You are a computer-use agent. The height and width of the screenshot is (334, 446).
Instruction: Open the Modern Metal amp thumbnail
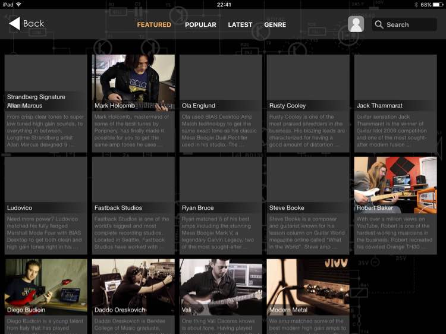tap(308, 287)
